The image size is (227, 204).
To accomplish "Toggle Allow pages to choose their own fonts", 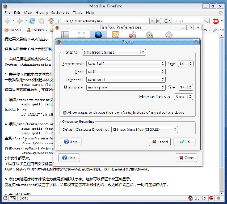I will [x=65, y=113].
